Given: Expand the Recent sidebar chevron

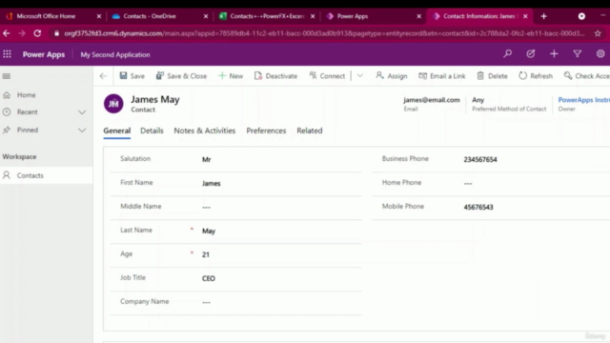Looking at the screenshot, I should (x=82, y=112).
